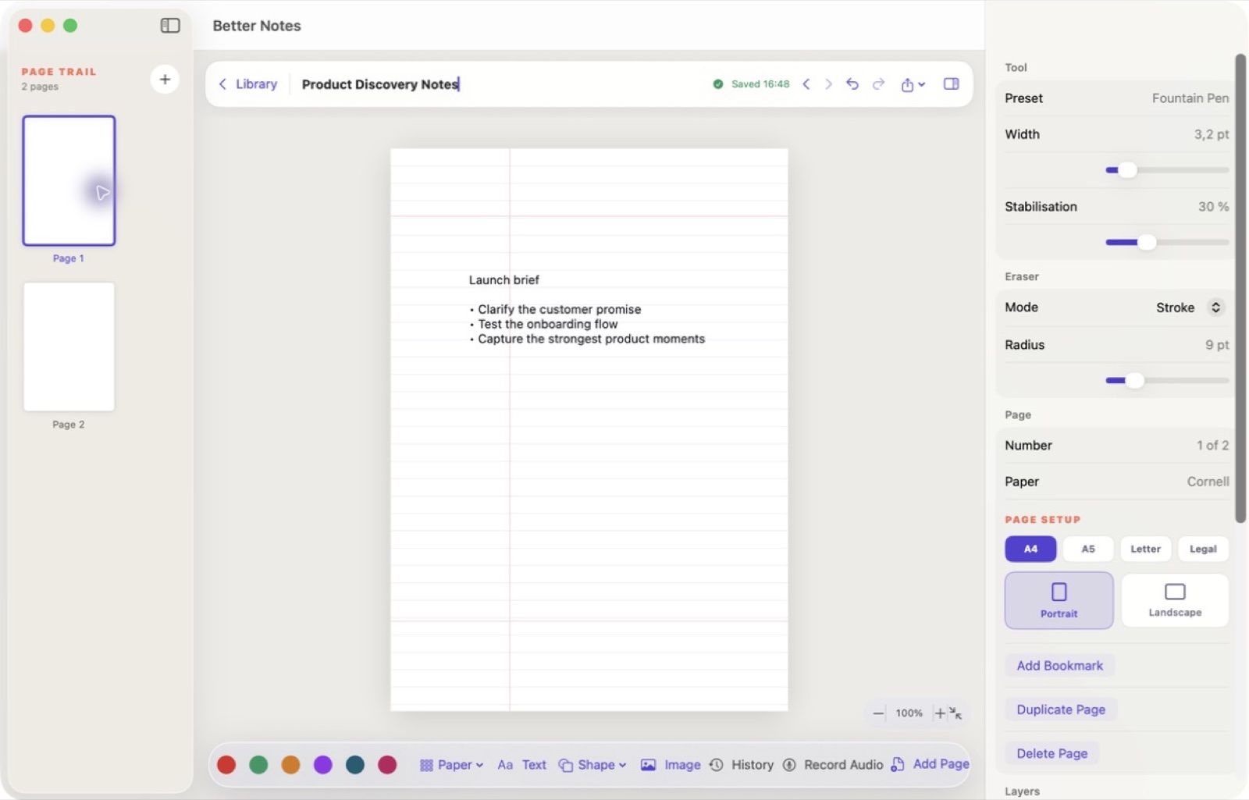Open the share export dropdown

[913, 84]
